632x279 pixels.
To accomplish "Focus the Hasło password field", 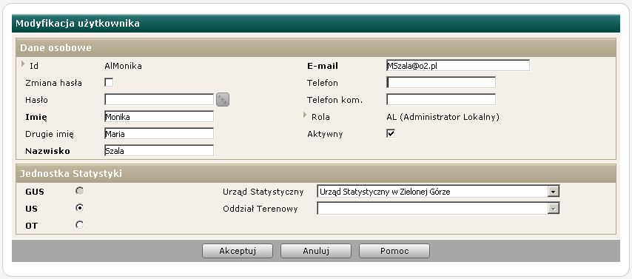I will 159,100.
